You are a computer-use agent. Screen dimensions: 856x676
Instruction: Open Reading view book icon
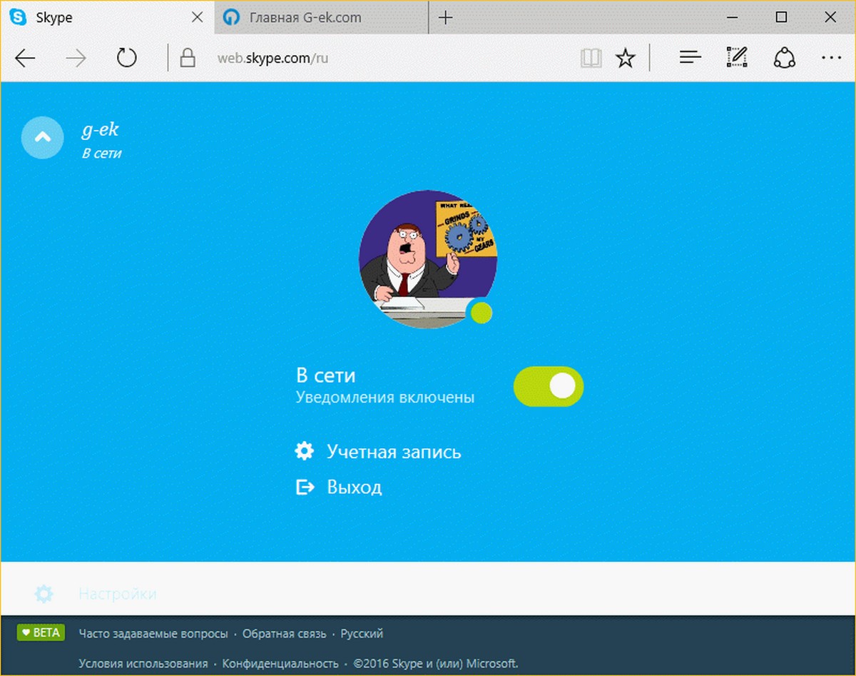(x=591, y=59)
